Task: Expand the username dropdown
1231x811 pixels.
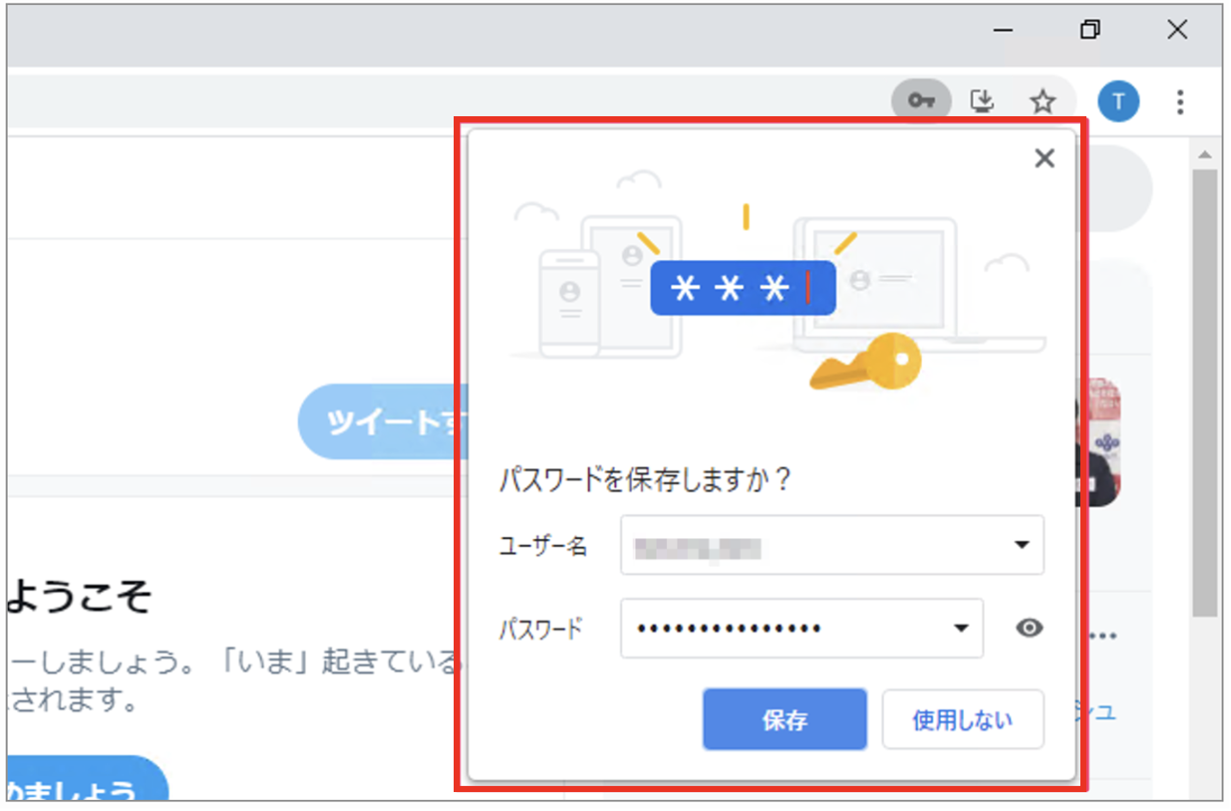Action: (x=1023, y=544)
